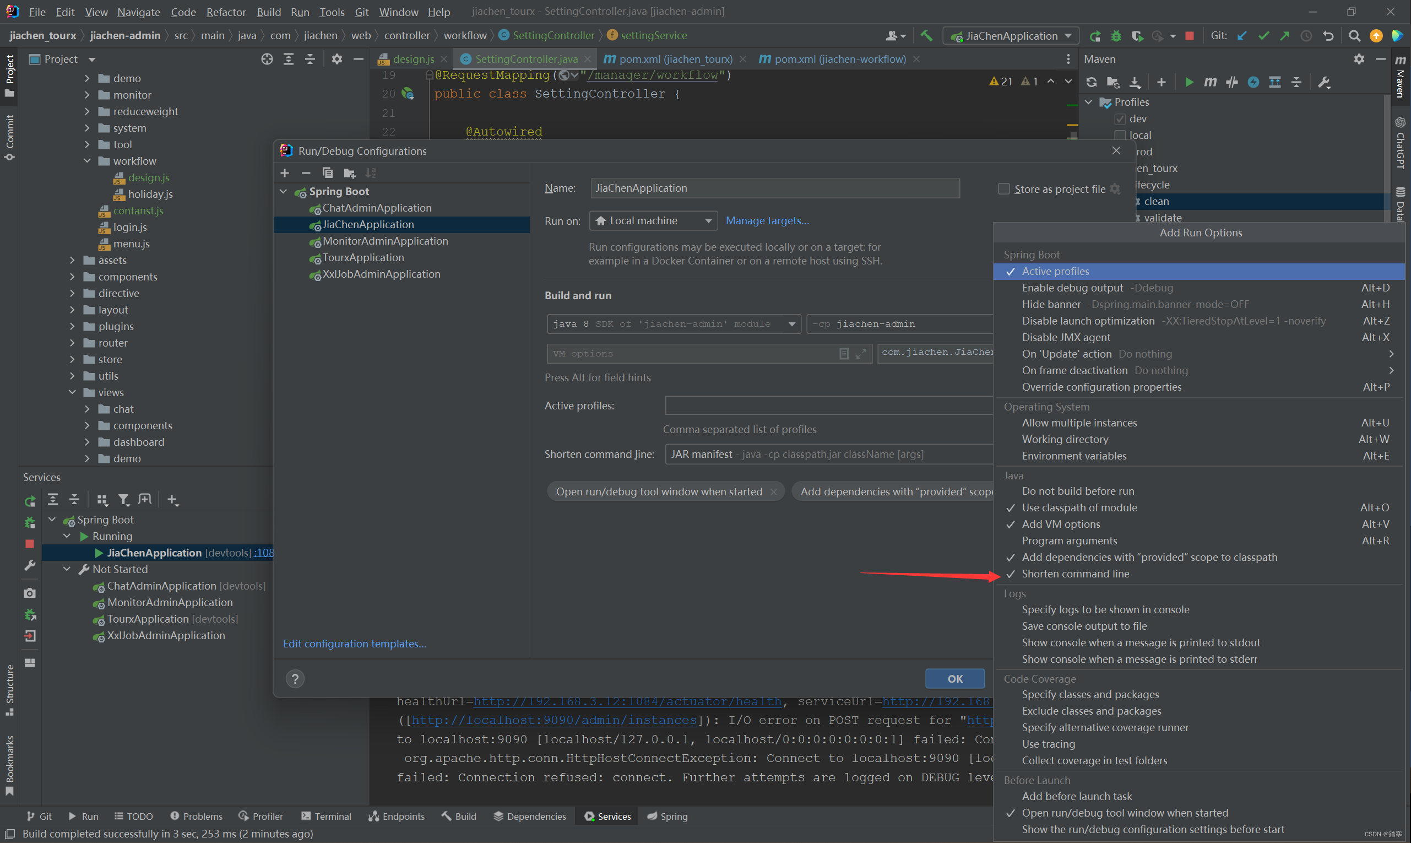Run Maven goal with the m icon
The image size is (1411, 843).
click(1210, 82)
